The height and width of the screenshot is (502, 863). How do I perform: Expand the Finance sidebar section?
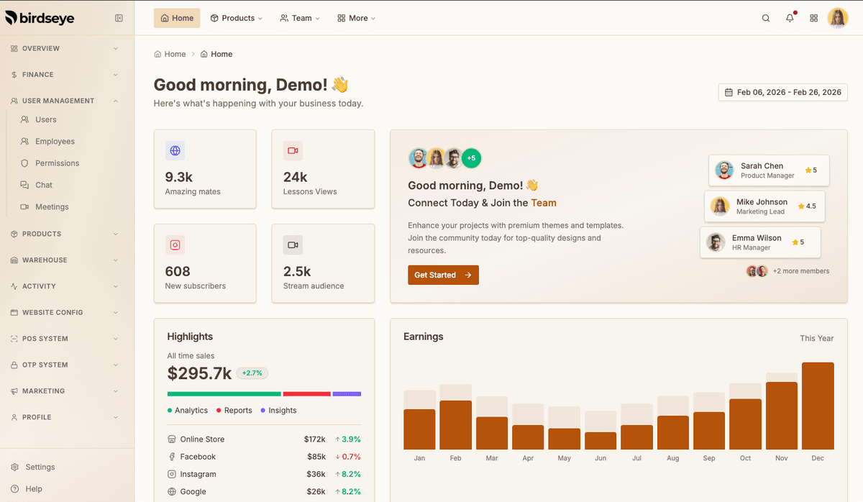65,75
